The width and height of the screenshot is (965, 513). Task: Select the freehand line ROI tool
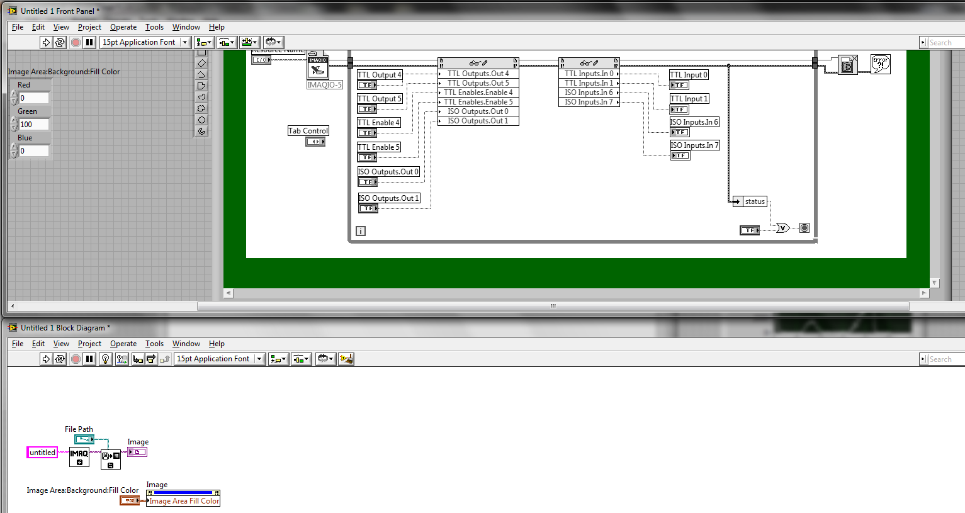tap(201, 97)
